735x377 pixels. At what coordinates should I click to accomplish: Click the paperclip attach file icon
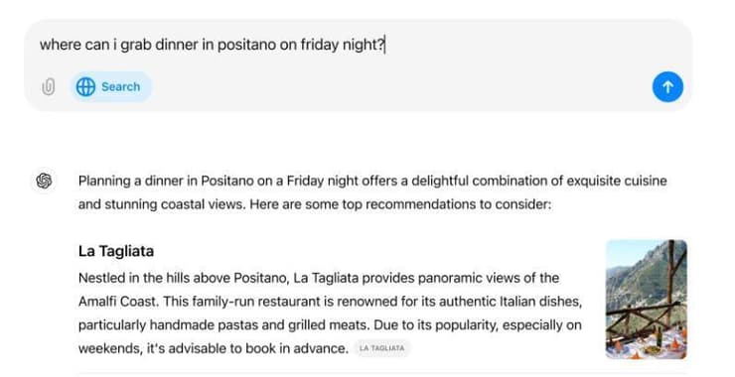point(49,86)
